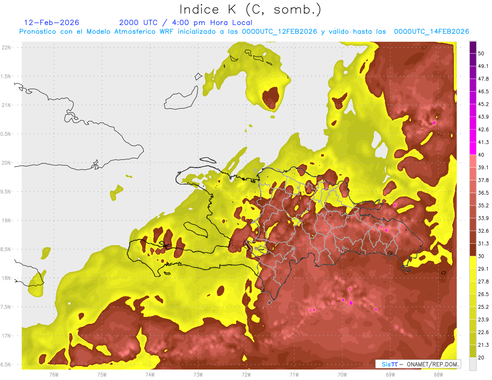Click the 70W longitude axis label
492x380 pixels.
(342, 375)
